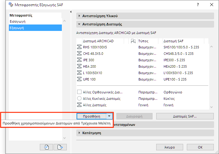Open the Διατομές SAF... dialog button
This screenshot has width=219, height=154.
(185, 116)
